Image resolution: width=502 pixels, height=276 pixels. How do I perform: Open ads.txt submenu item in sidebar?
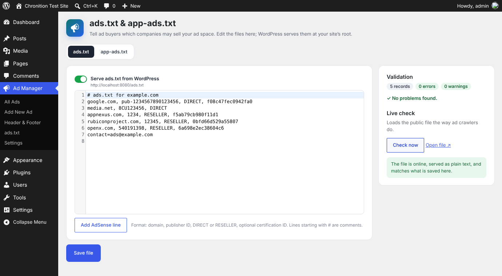click(12, 133)
